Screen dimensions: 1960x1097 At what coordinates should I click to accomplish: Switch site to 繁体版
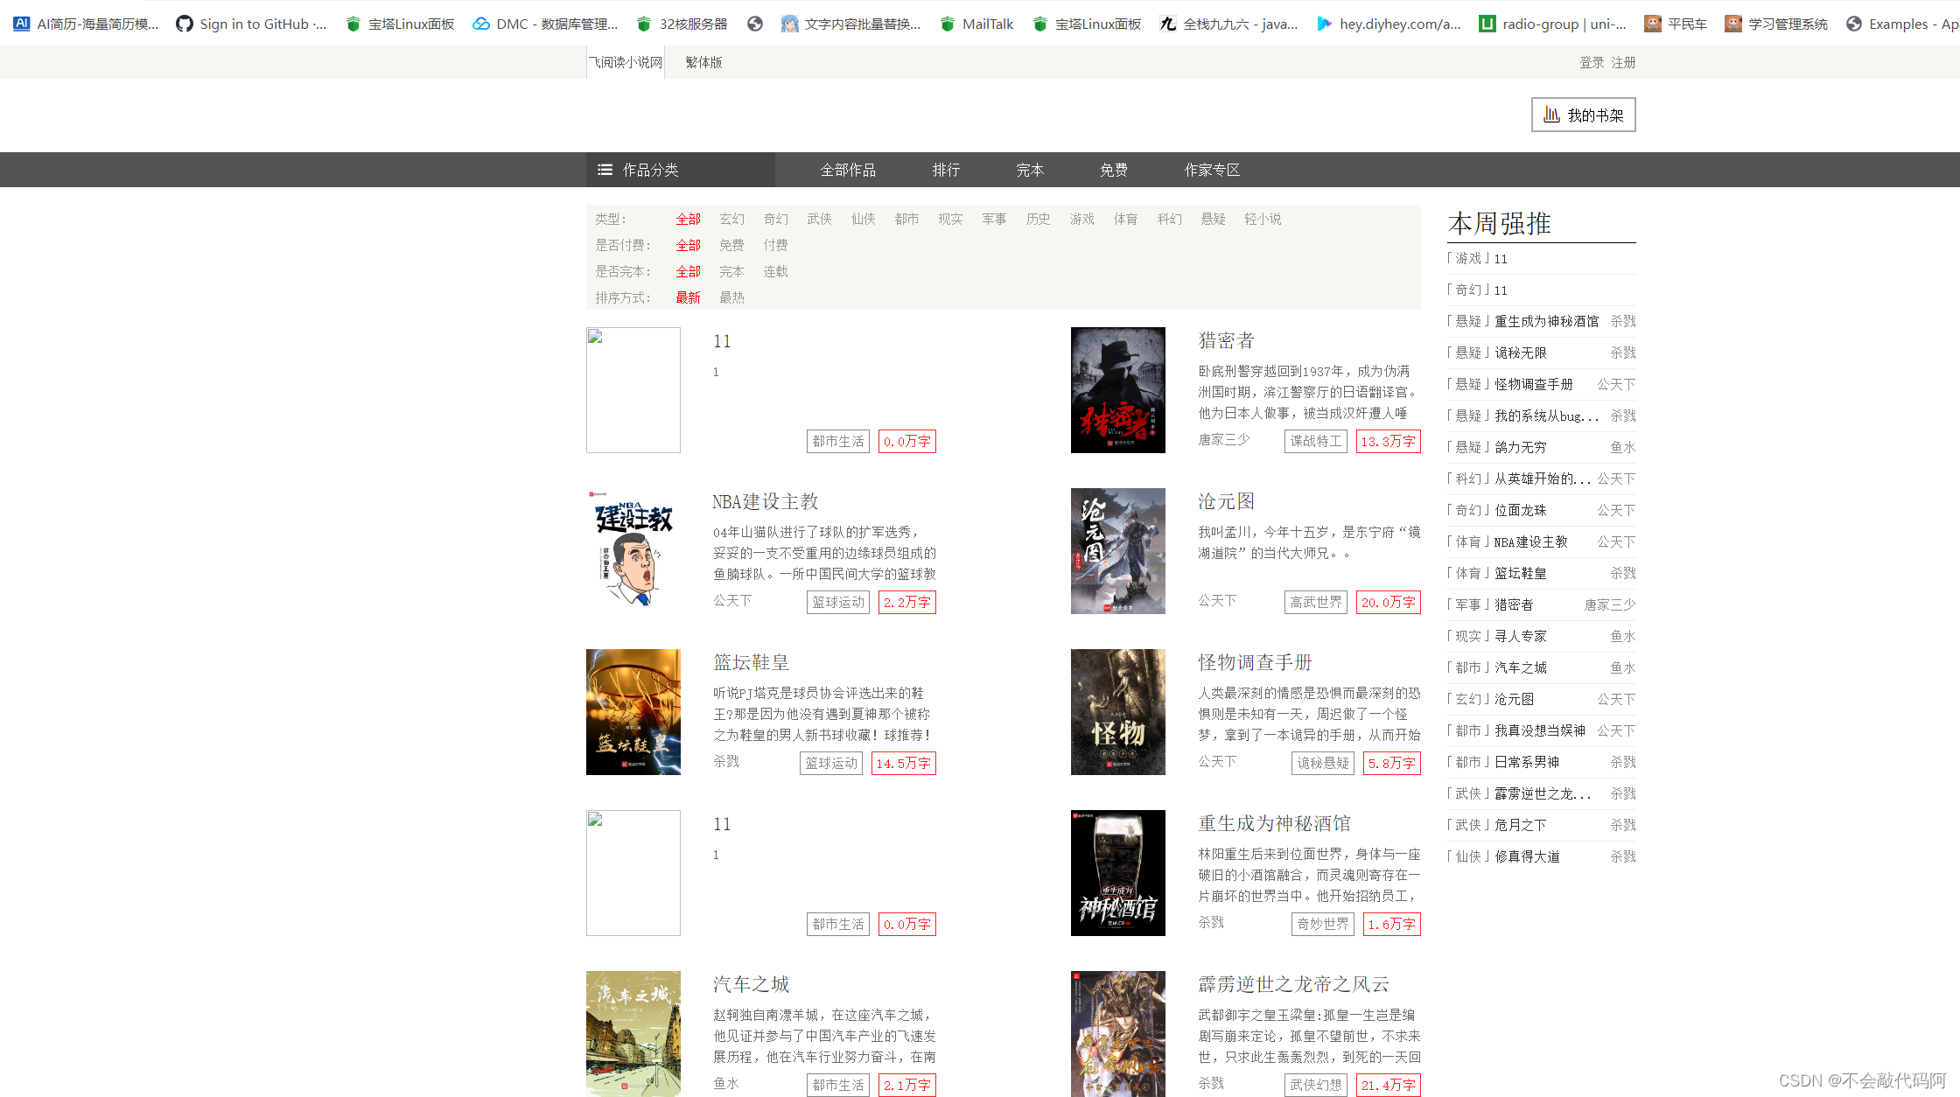(x=703, y=61)
